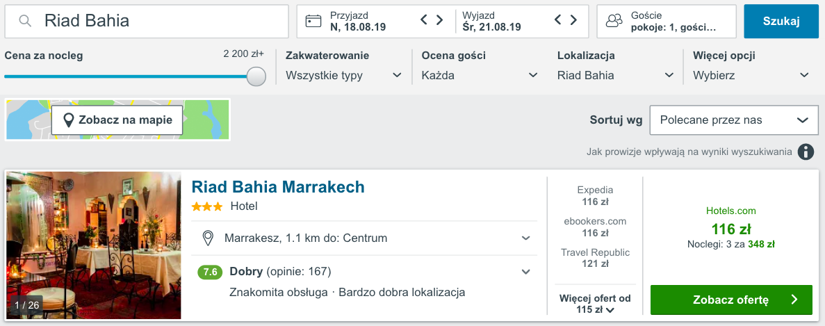This screenshot has height=326, width=825.
Task: Open the Riad Bahia Marrakech hotel photo
Action: point(94,245)
